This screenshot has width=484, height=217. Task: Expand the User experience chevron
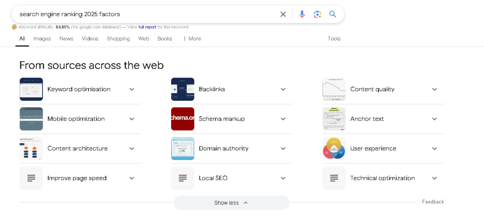pos(435,148)
